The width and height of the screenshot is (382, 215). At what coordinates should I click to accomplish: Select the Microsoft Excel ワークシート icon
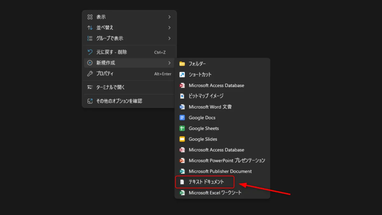pos(182,192)
